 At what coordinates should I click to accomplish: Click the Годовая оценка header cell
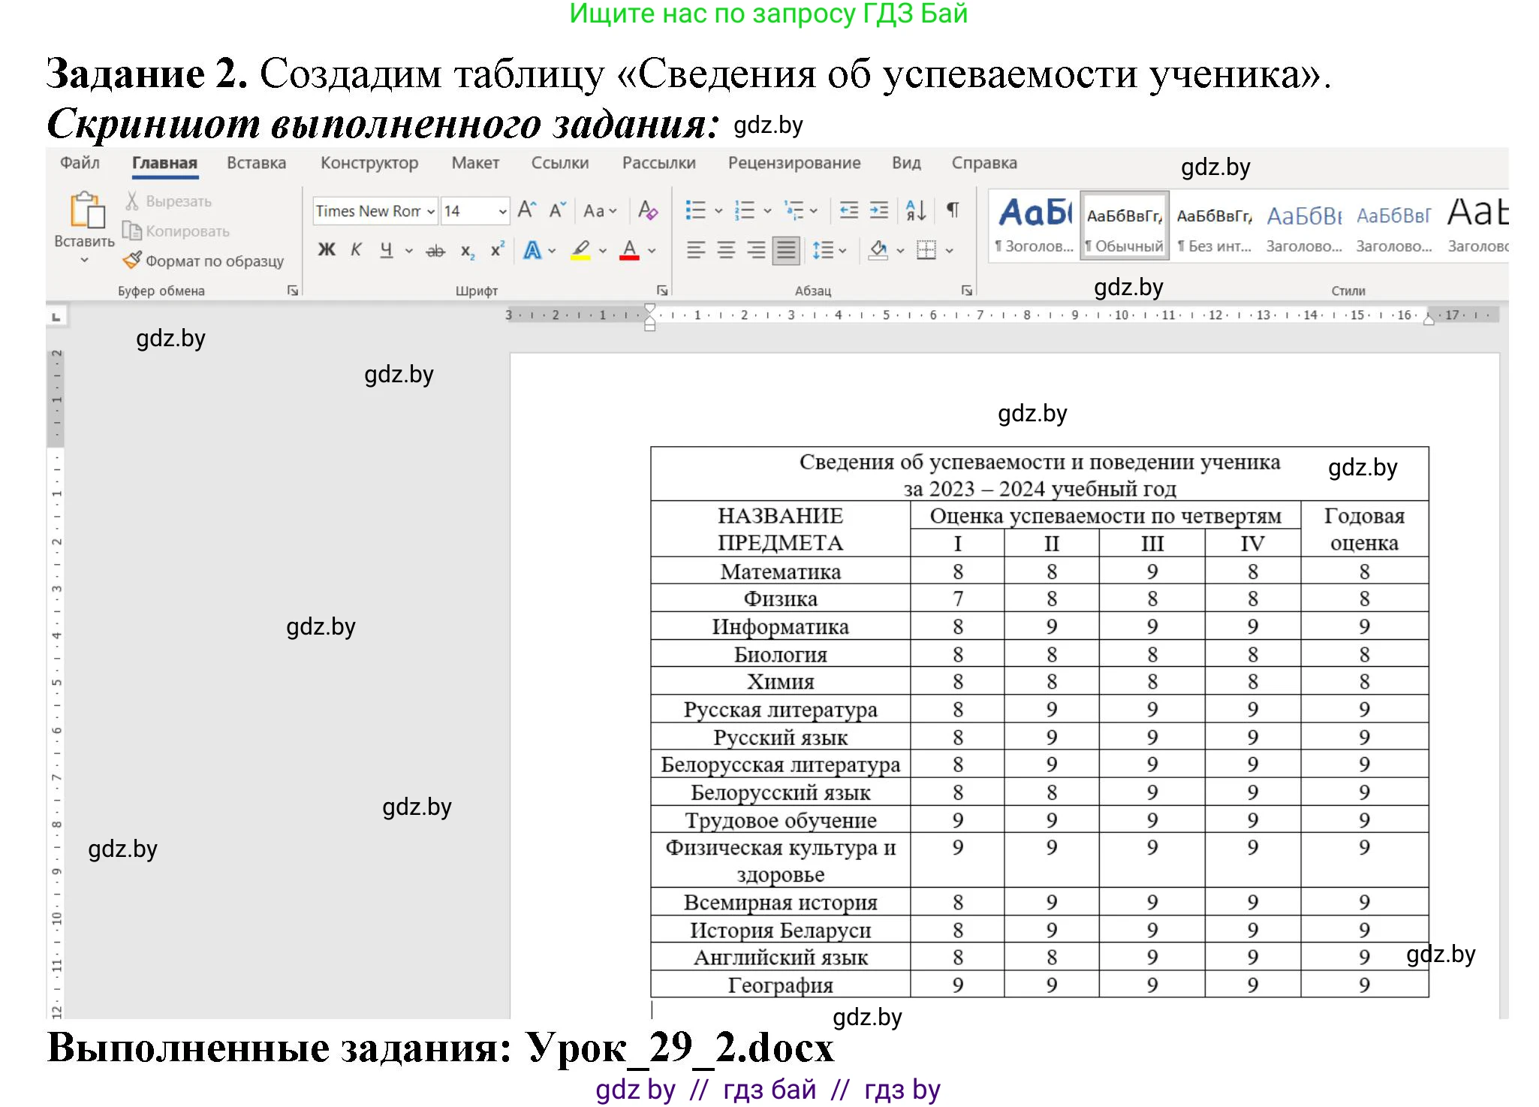tap(1365, 529)
